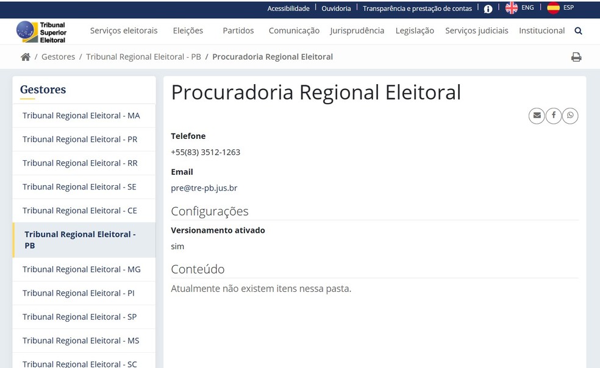The image size is (600, 368).
Task: Open the Comunicação menu
Action: (x=294, y=30)
